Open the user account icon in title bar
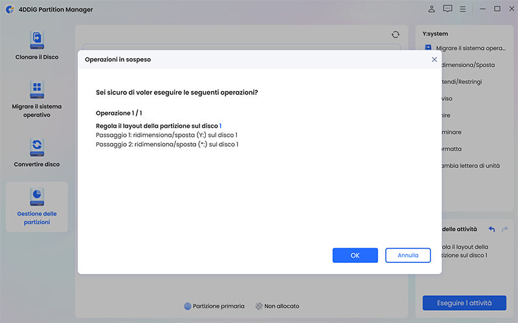The height and width of the screenshot is (323, 518). coord(432,9)
